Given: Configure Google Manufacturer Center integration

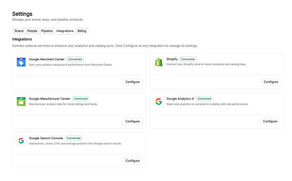Looking at the screenshot, I should point(132,121).
